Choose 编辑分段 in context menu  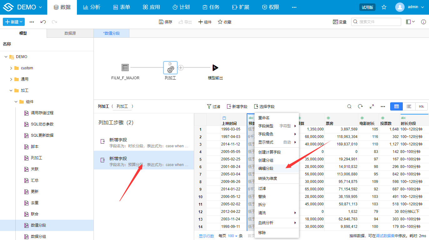click(x=277, y=169)
